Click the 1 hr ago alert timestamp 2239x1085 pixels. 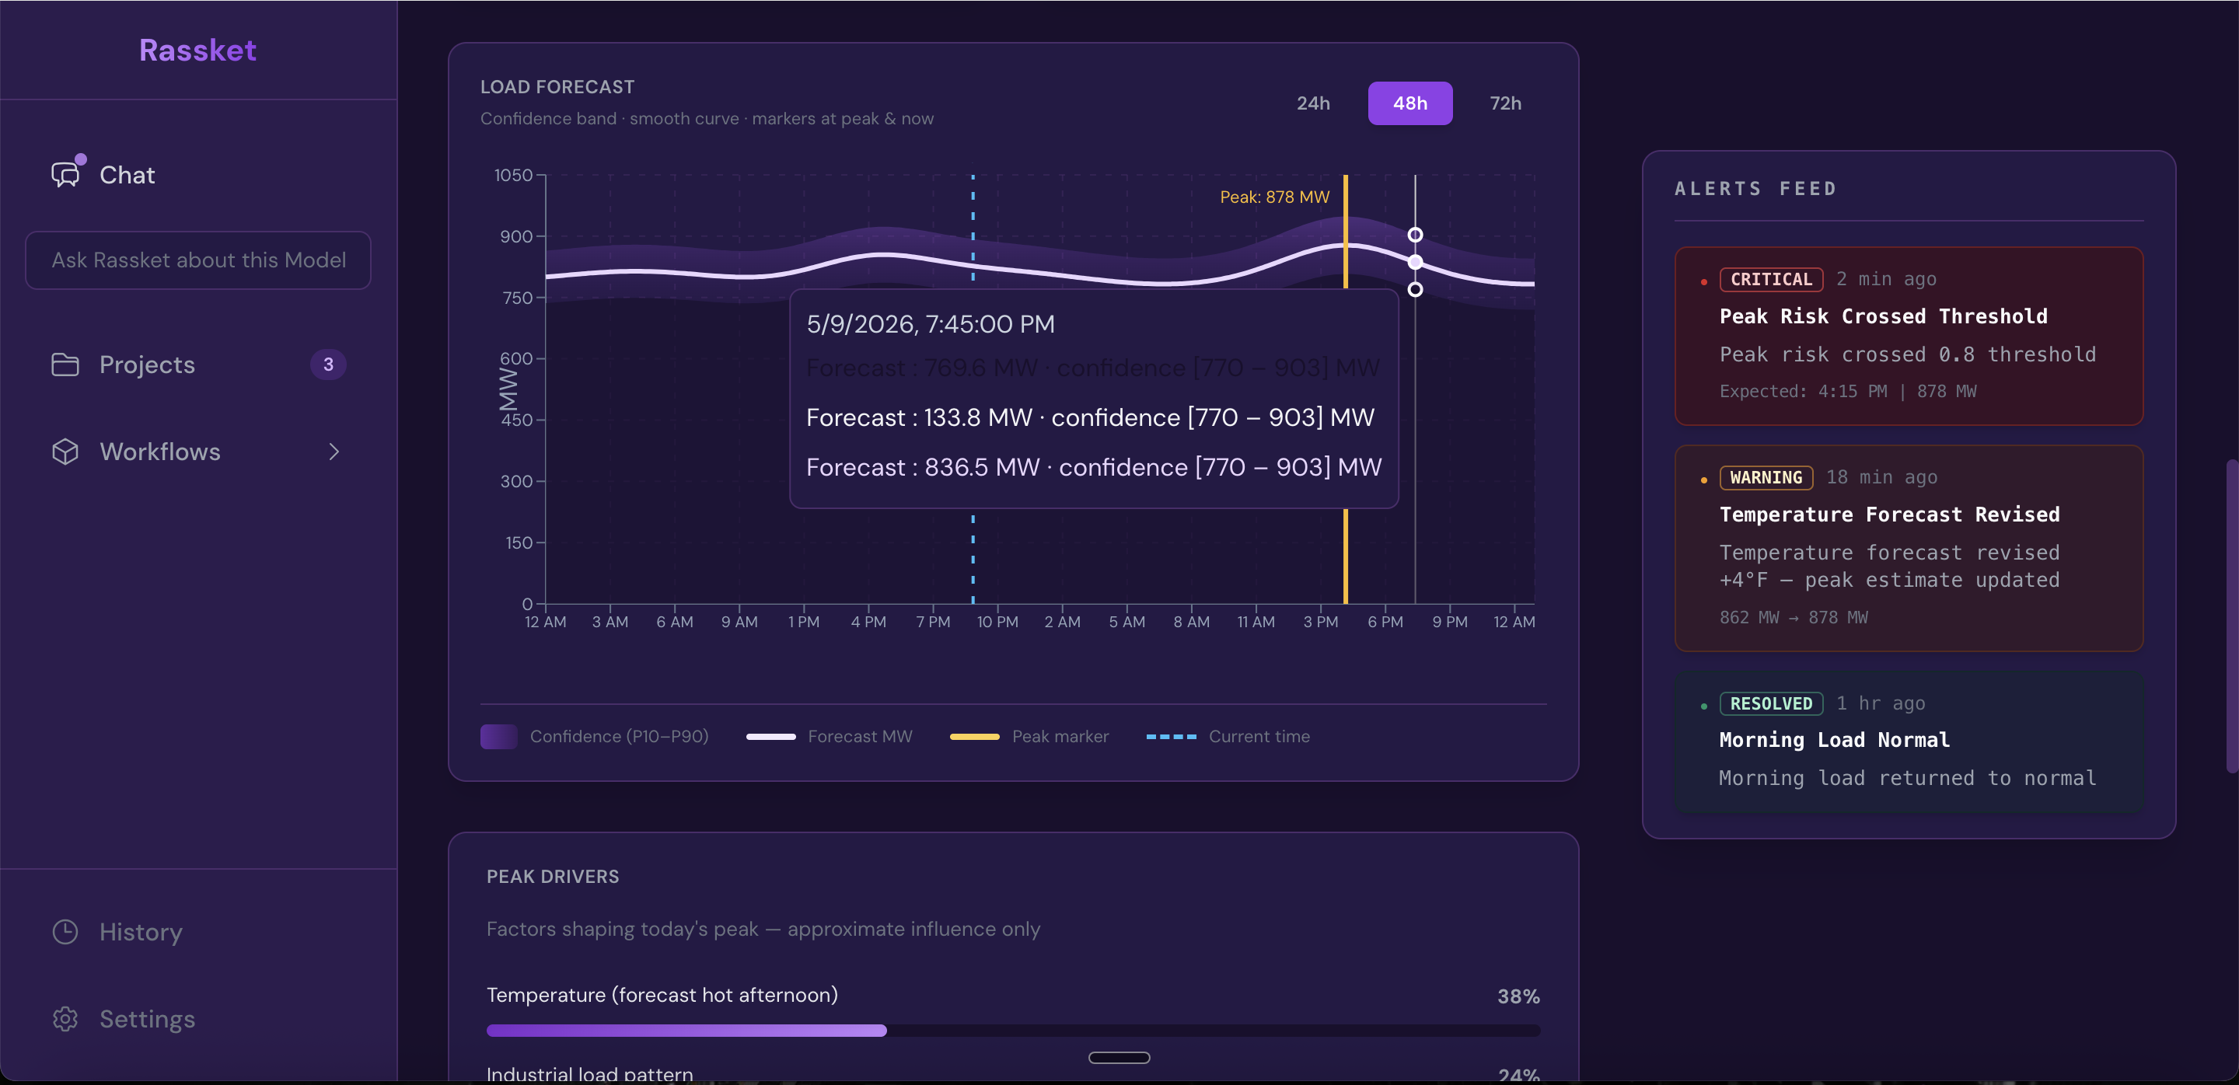(1880, 703)
